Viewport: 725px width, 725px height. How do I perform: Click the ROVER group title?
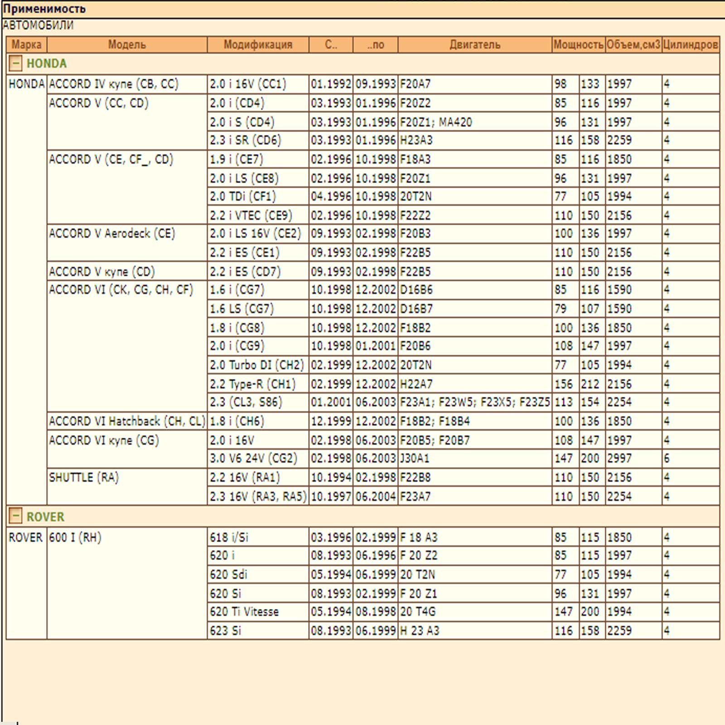[x=45, y=517]
